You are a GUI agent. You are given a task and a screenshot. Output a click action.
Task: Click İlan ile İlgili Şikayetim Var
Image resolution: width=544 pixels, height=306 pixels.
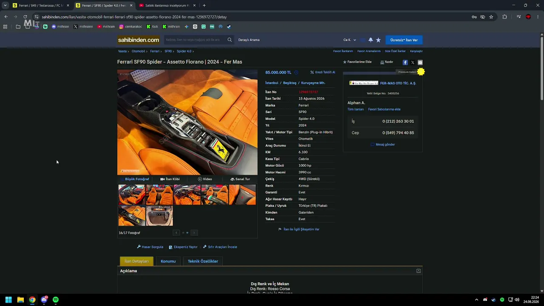click(x=299, y=229)
